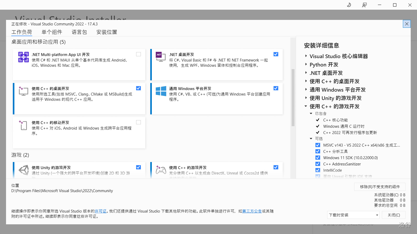
Task: Uncheck the .NET 桌面开发 workload
Action: [x=276, y=54]
